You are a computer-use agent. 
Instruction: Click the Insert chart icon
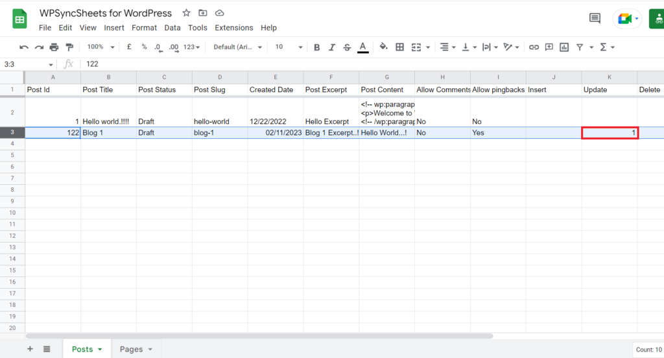click(564, 47)
